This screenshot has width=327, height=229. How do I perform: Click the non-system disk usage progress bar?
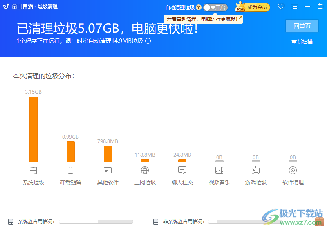coord(245,222)
